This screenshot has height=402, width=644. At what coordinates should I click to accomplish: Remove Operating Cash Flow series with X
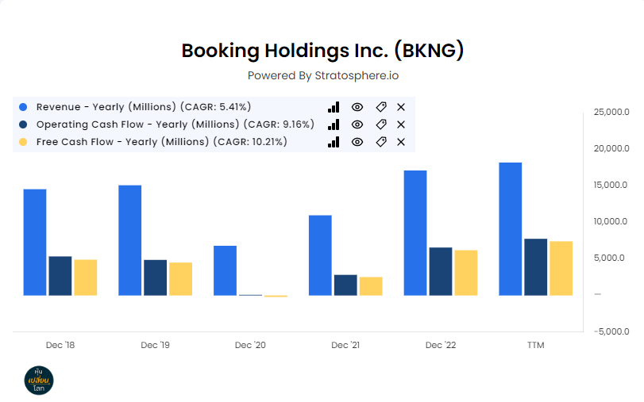401,124
